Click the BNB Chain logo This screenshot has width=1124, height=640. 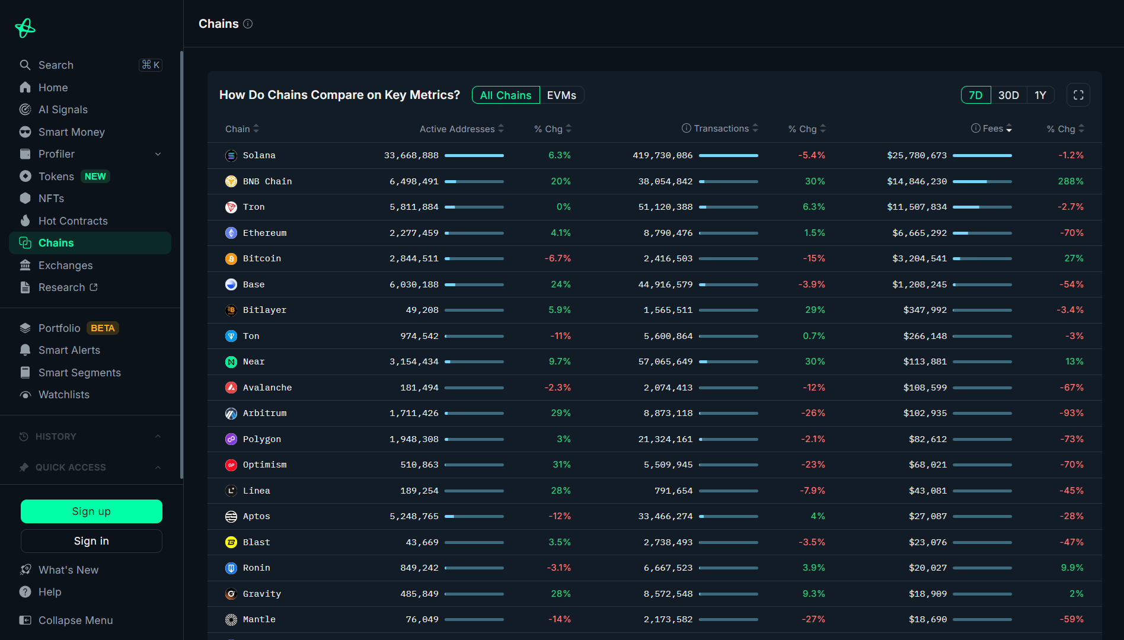pos(231,181)
